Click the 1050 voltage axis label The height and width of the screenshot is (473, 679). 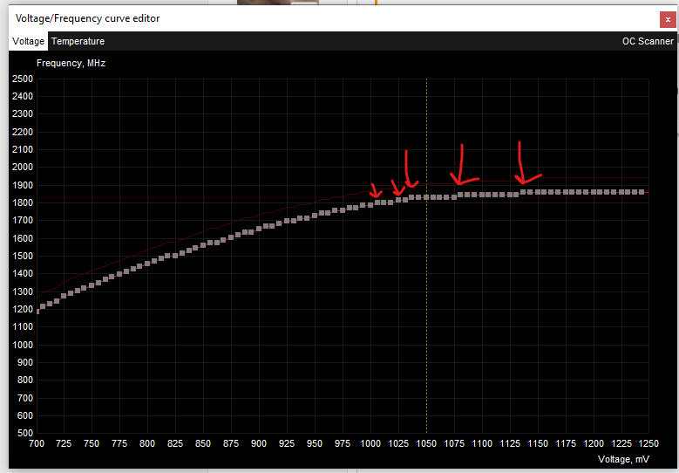(x=426, y=443)
